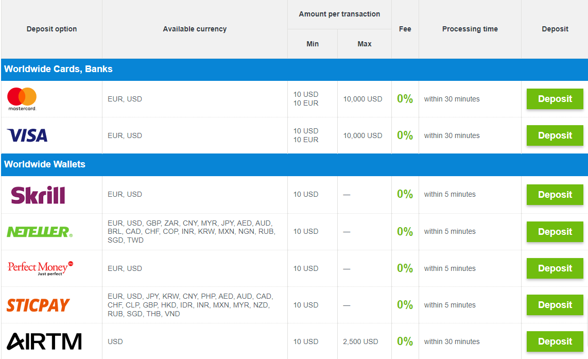Deposit using SticPay
588x359 pixels.
click(555, 305)
